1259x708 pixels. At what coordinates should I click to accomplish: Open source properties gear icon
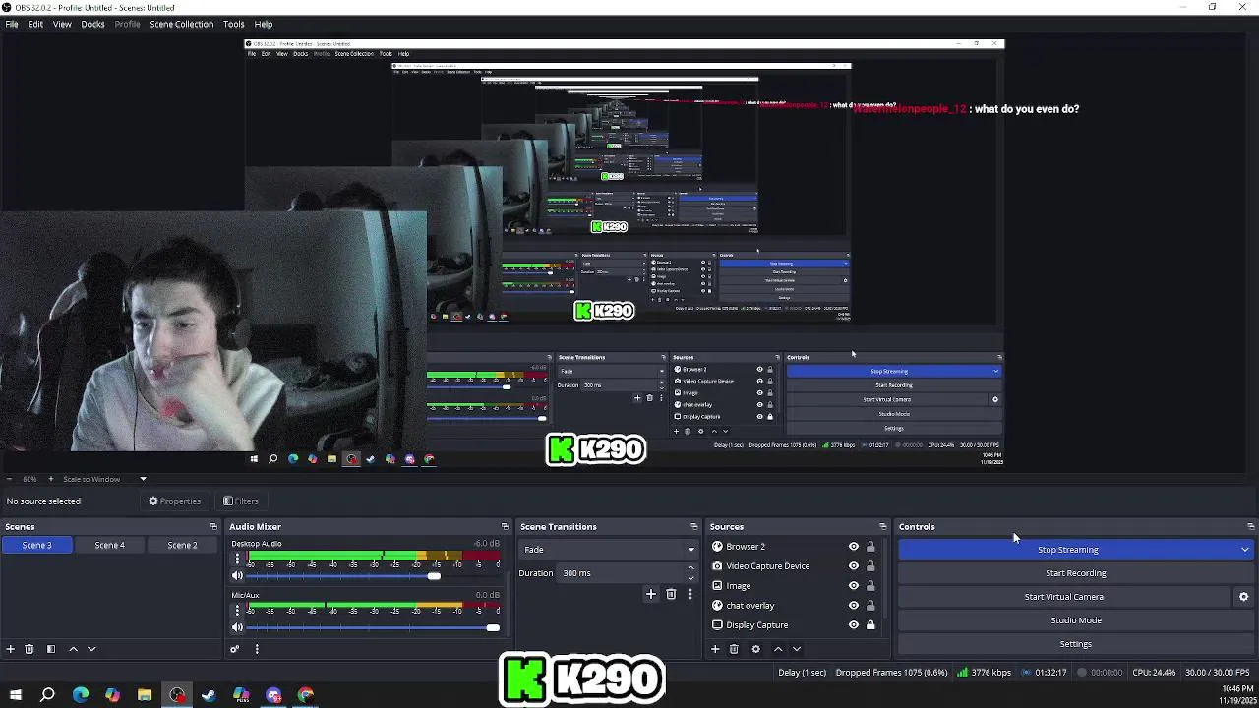[x=755, y=649]
